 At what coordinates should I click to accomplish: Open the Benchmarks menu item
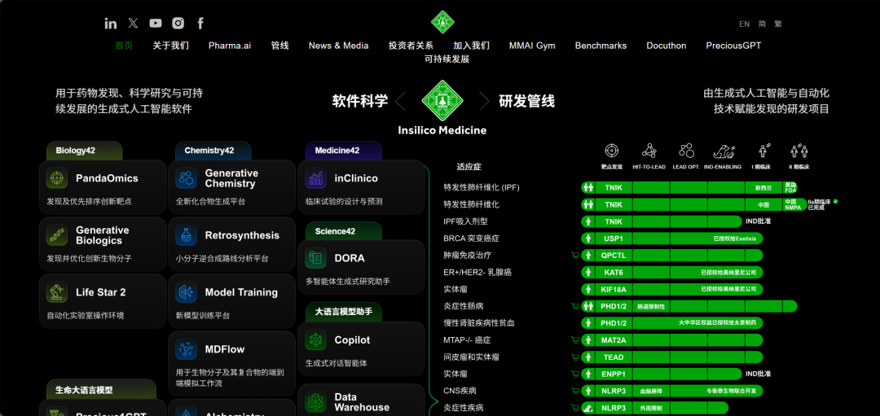tap(601, 46)
